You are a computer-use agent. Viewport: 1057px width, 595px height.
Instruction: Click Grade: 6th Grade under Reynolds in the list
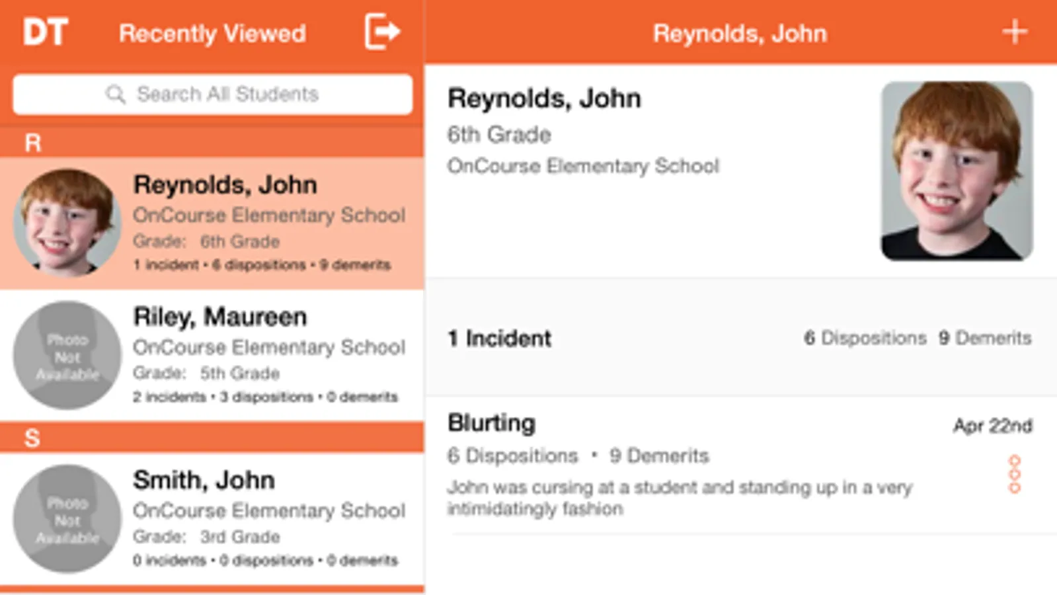point(206,241)
